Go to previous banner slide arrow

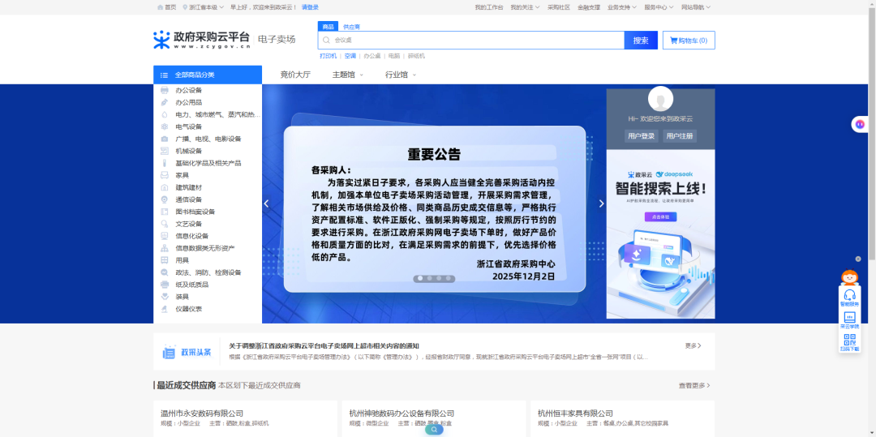[267, 204]
